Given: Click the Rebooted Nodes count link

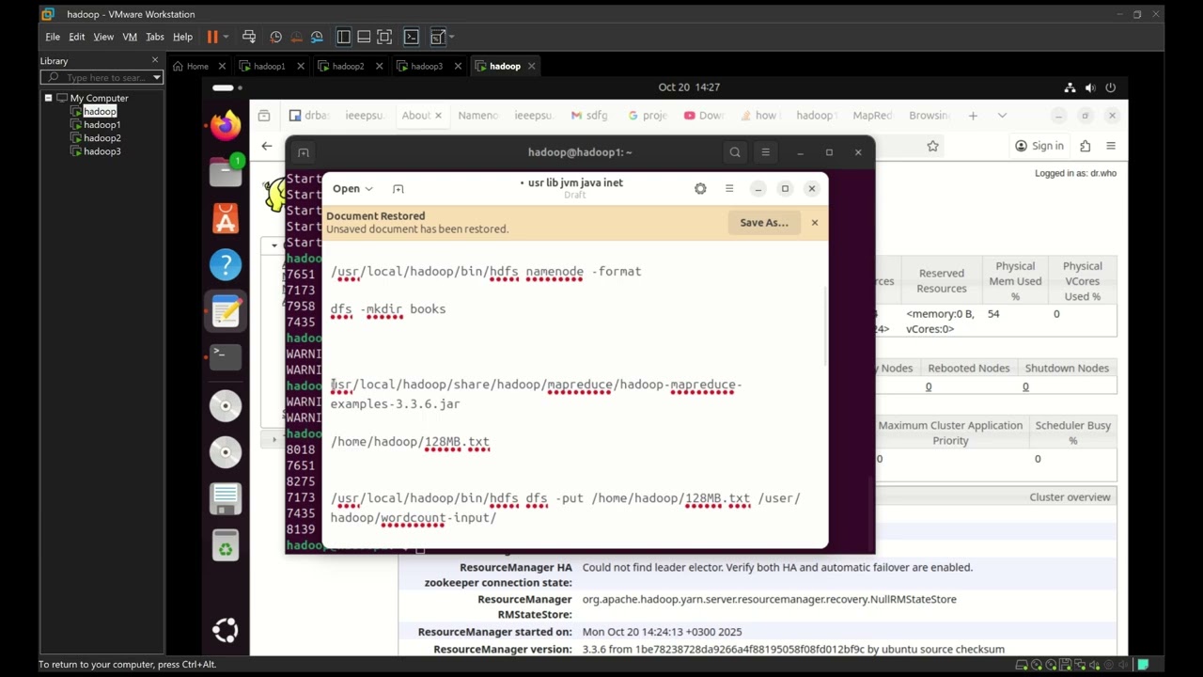Looking at the screenshot, I should tap(929, 386).
